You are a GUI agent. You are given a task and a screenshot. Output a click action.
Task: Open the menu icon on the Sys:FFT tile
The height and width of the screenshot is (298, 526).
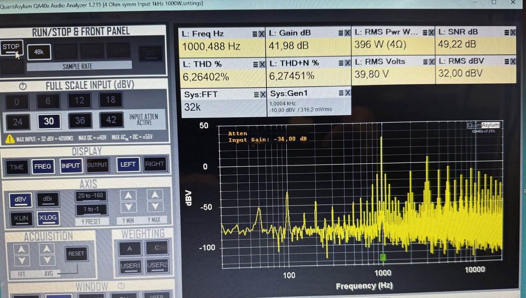pos(256,94)
